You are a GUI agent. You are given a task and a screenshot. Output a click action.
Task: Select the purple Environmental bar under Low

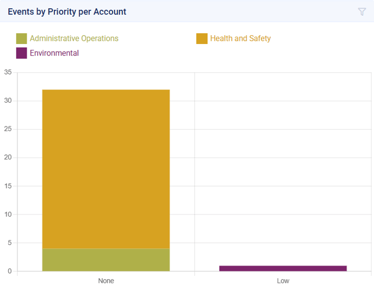pyautogui.click(x=283, y=268)
